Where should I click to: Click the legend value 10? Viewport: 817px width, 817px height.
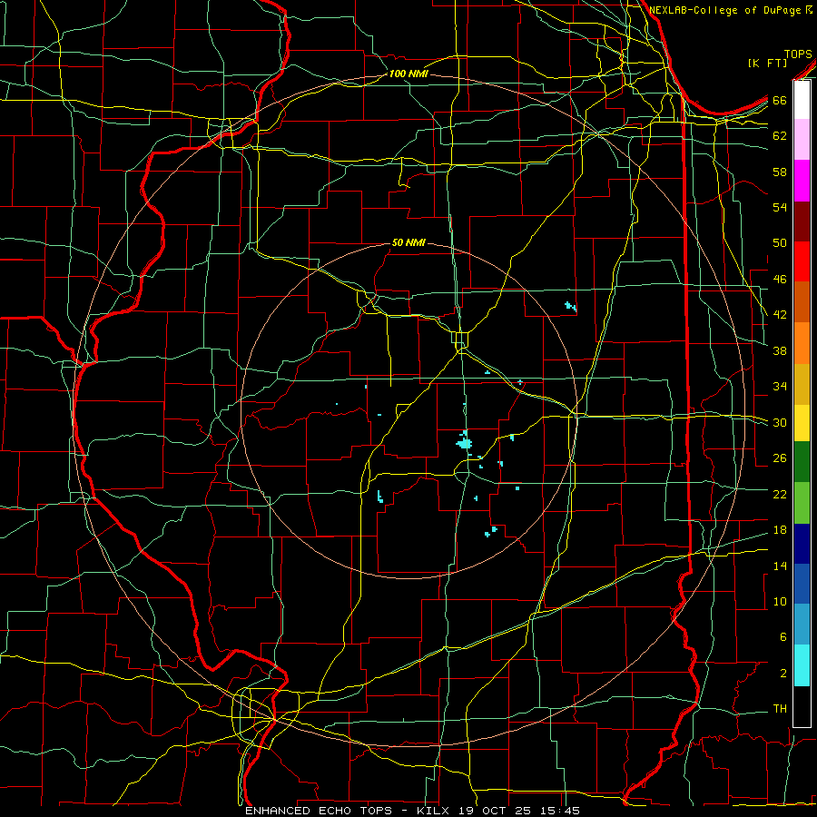[x=780, y=601]
